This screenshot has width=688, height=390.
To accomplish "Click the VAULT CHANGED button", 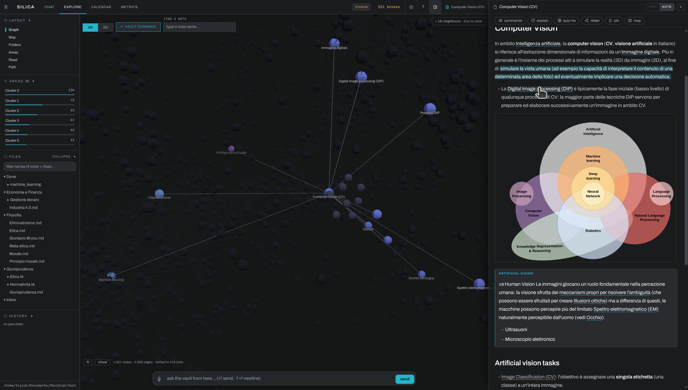I will pyautogui.click(x=138, y=27).
